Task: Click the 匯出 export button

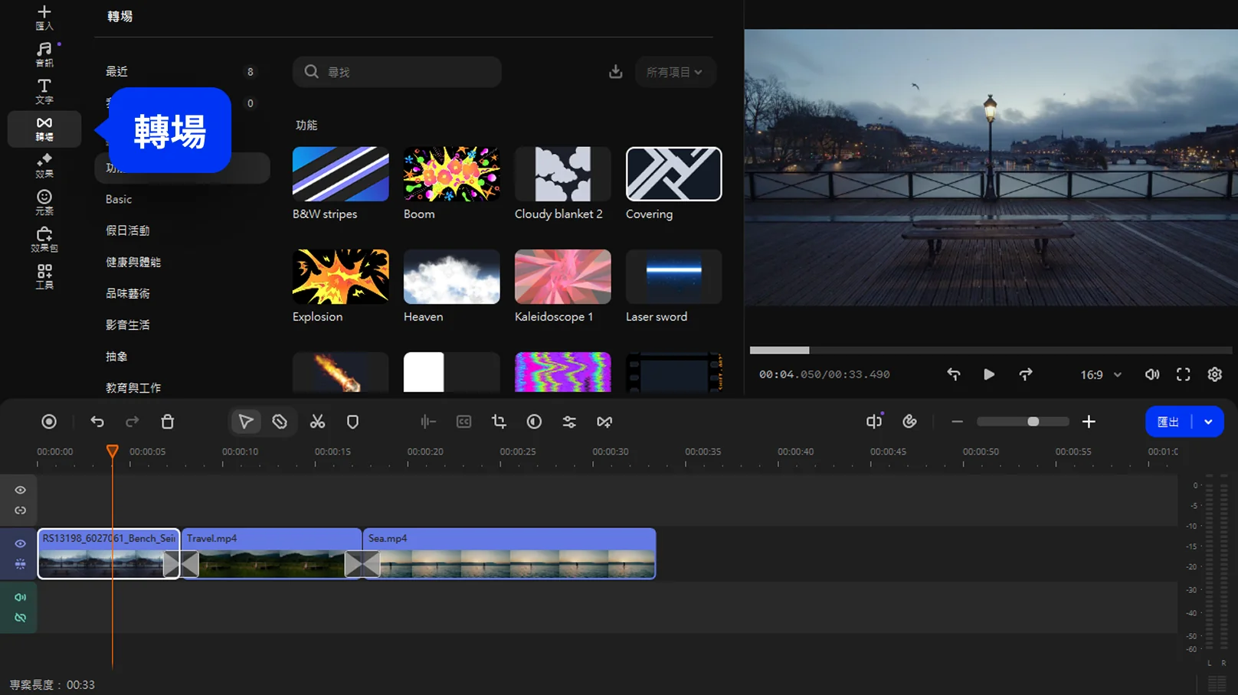Action: pos(1168,422)
